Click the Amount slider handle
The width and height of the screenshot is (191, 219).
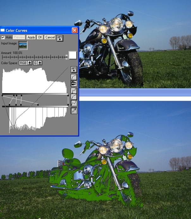pyautogui.click(x=67, y=57)
